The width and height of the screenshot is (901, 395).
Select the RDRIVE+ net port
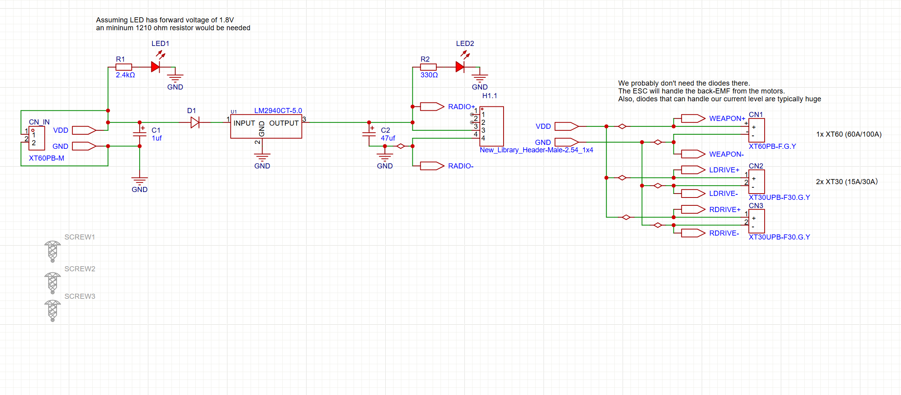pyautogui.click(x=693, y=209)
